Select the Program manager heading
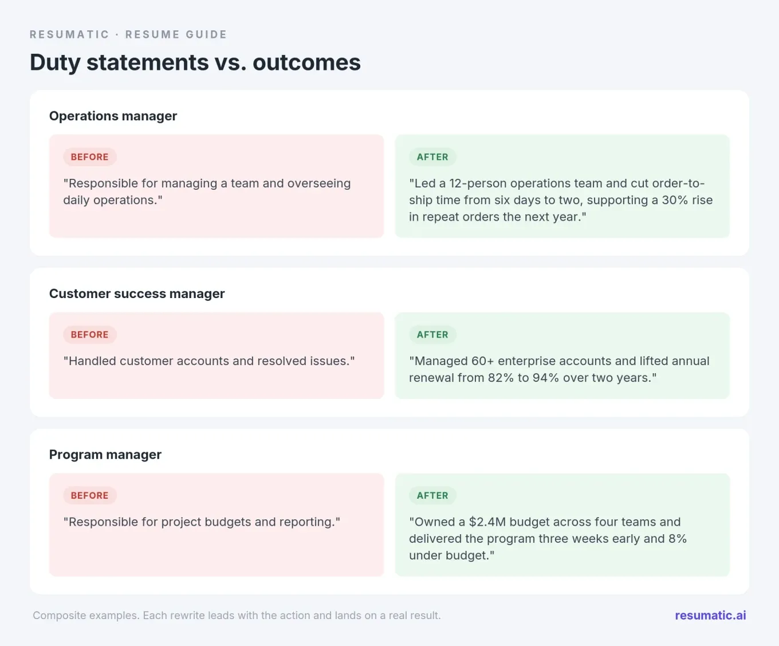The height and width of the screenshot is (646, 779). click(105, 455)
